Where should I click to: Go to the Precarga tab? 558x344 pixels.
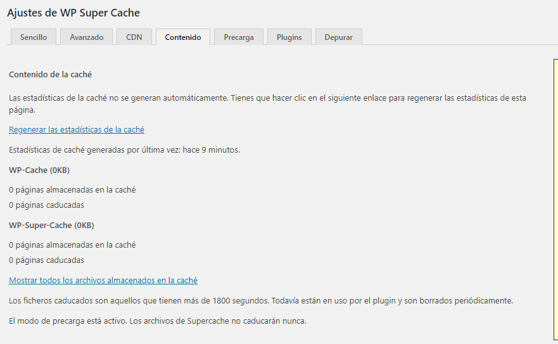[x=239, y=37]
